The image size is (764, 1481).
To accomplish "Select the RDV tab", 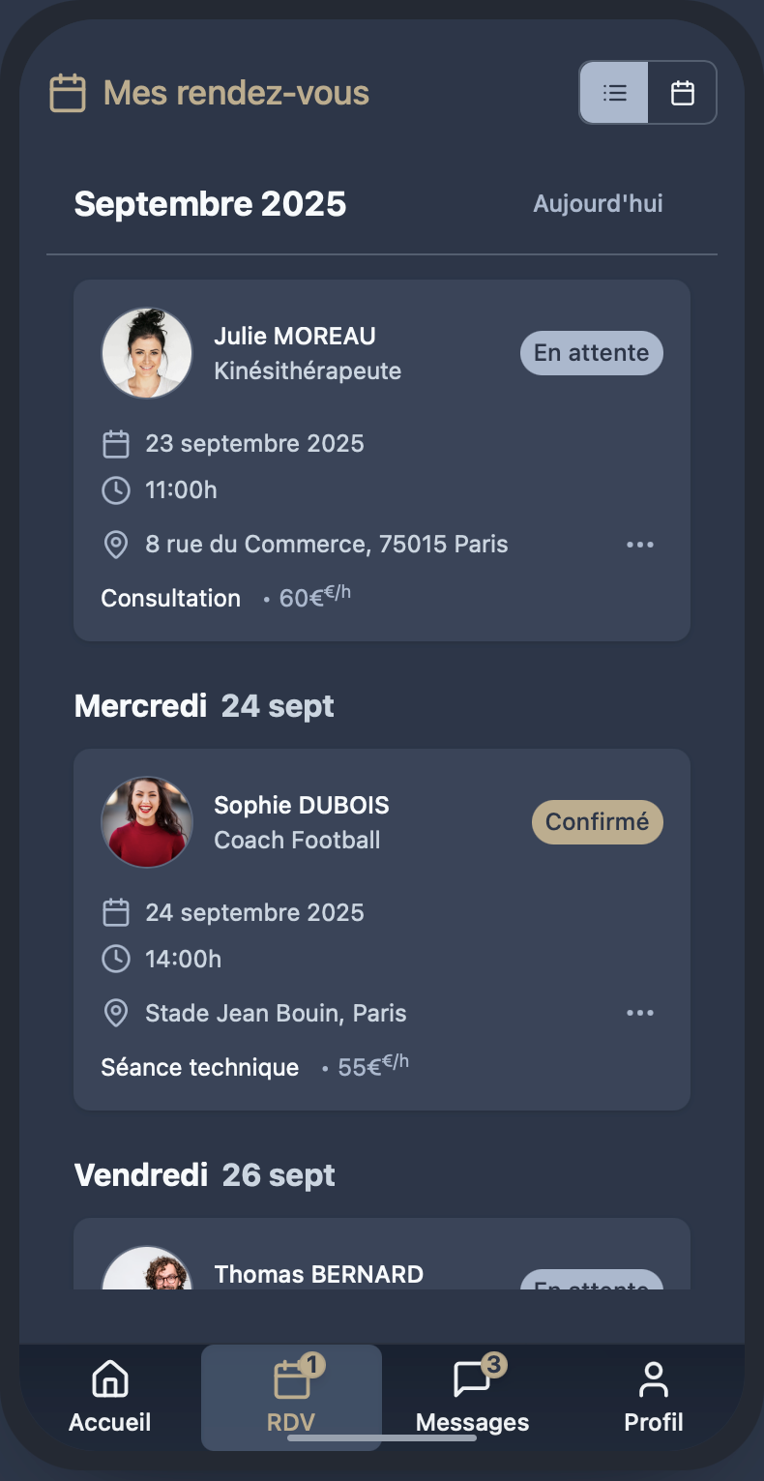I will click(x=291, y=1397).
